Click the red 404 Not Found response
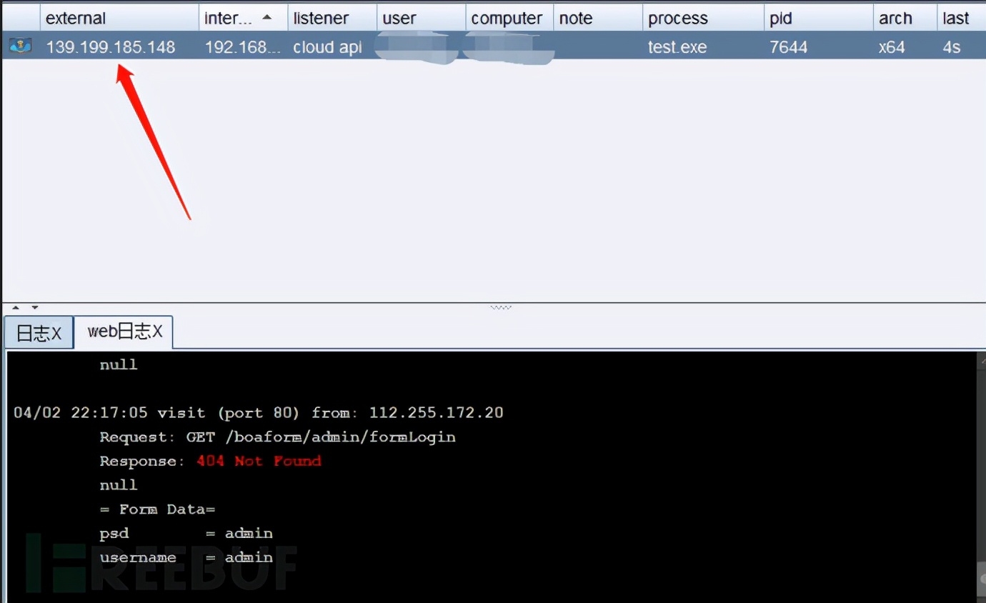The image size is (986, 603). click(x=259, y=462)
